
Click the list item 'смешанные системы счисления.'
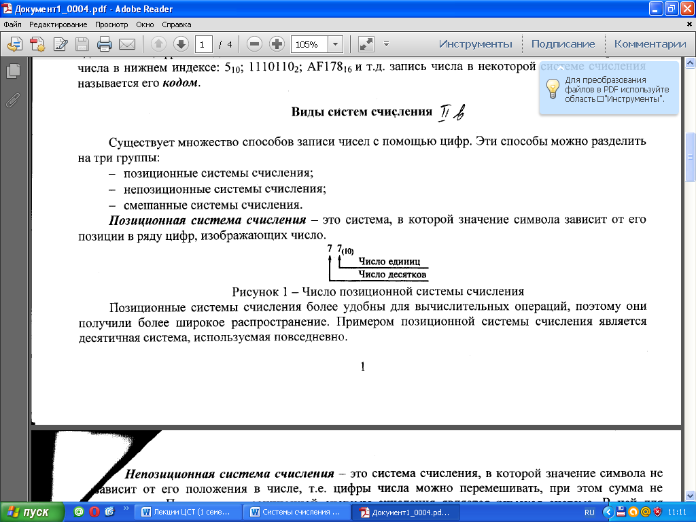[213, 205]
